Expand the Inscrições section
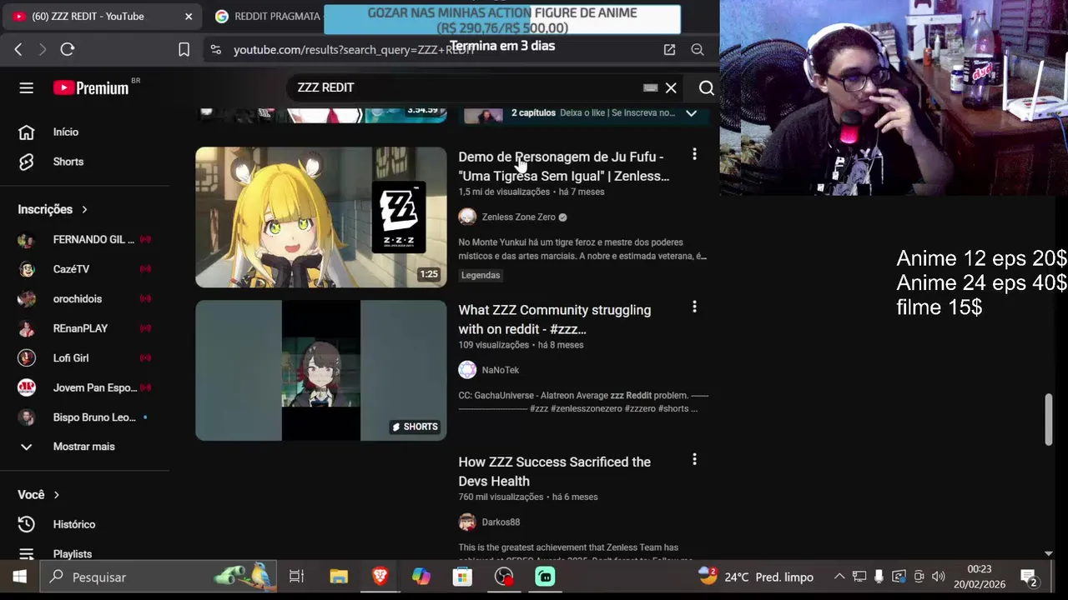Image resolution: width=1068 pixels, height=600 pixels. coord(53,209)
